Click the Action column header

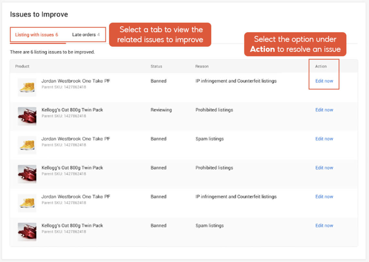click(321, 66)
